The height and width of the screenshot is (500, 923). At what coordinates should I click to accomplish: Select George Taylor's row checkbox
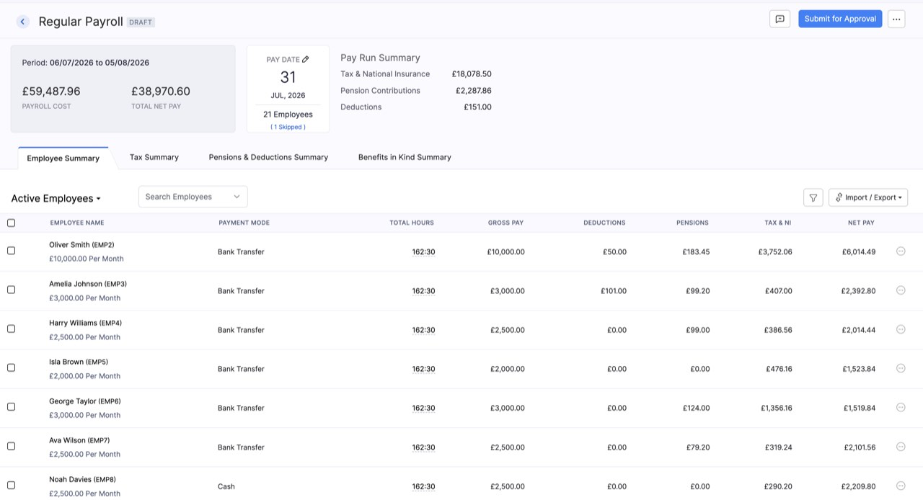click(11, 407)
